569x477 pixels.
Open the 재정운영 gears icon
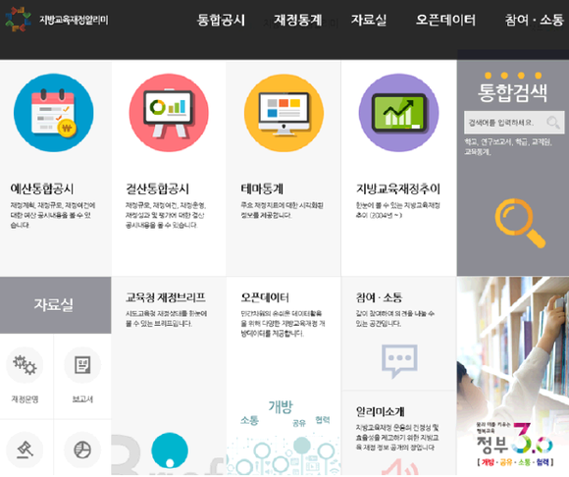25,365
